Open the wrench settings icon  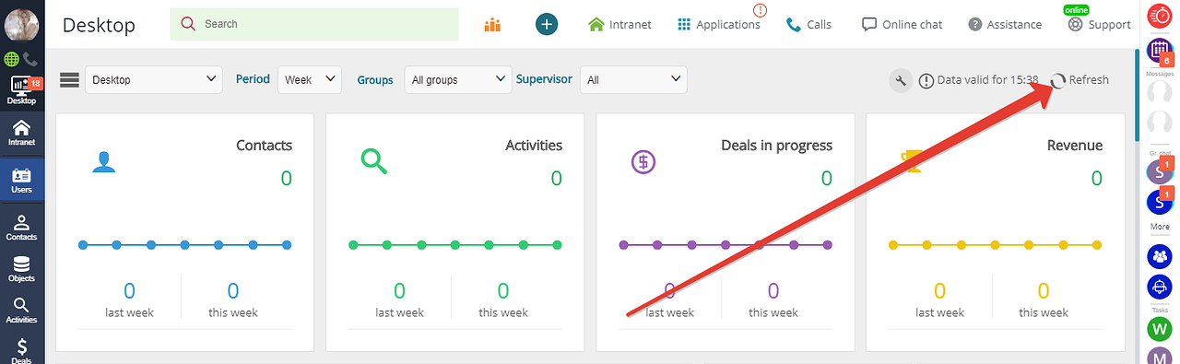tap(902, 80)
